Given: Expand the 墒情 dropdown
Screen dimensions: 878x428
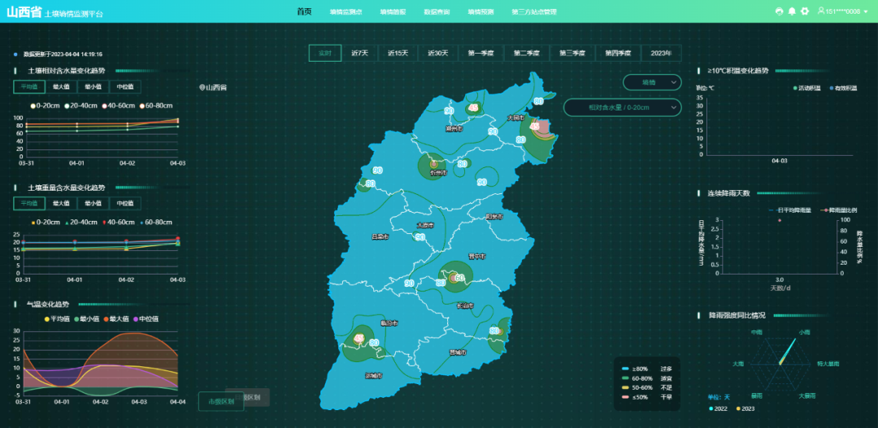Looking at the screenshot, I should (x=653, y=82).
